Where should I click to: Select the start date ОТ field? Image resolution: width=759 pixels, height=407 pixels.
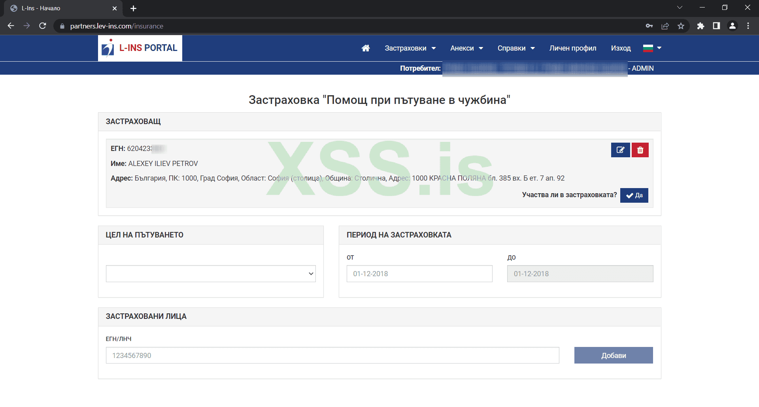(x=419, y=273)
